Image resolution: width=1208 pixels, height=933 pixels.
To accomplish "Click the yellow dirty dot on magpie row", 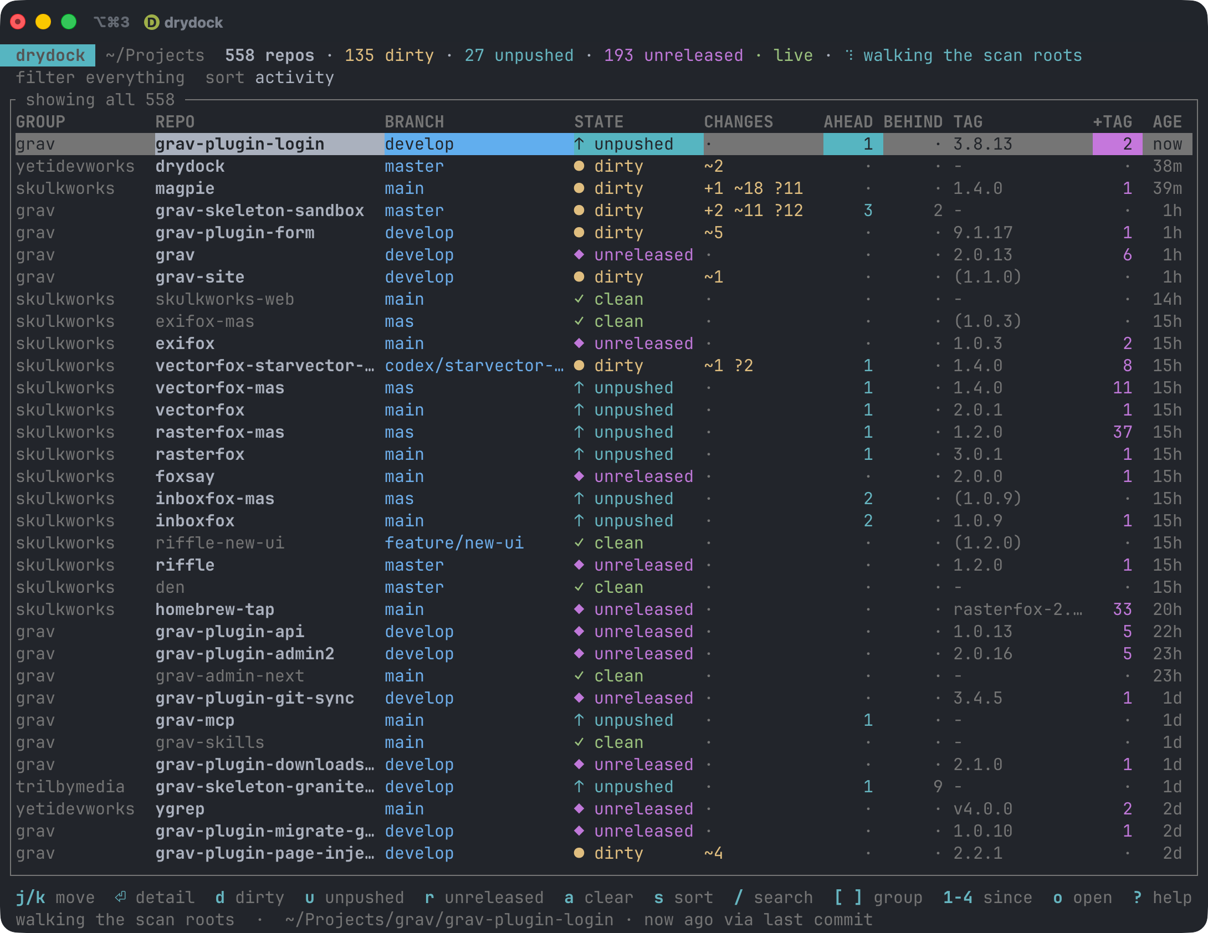I will 579,188.
